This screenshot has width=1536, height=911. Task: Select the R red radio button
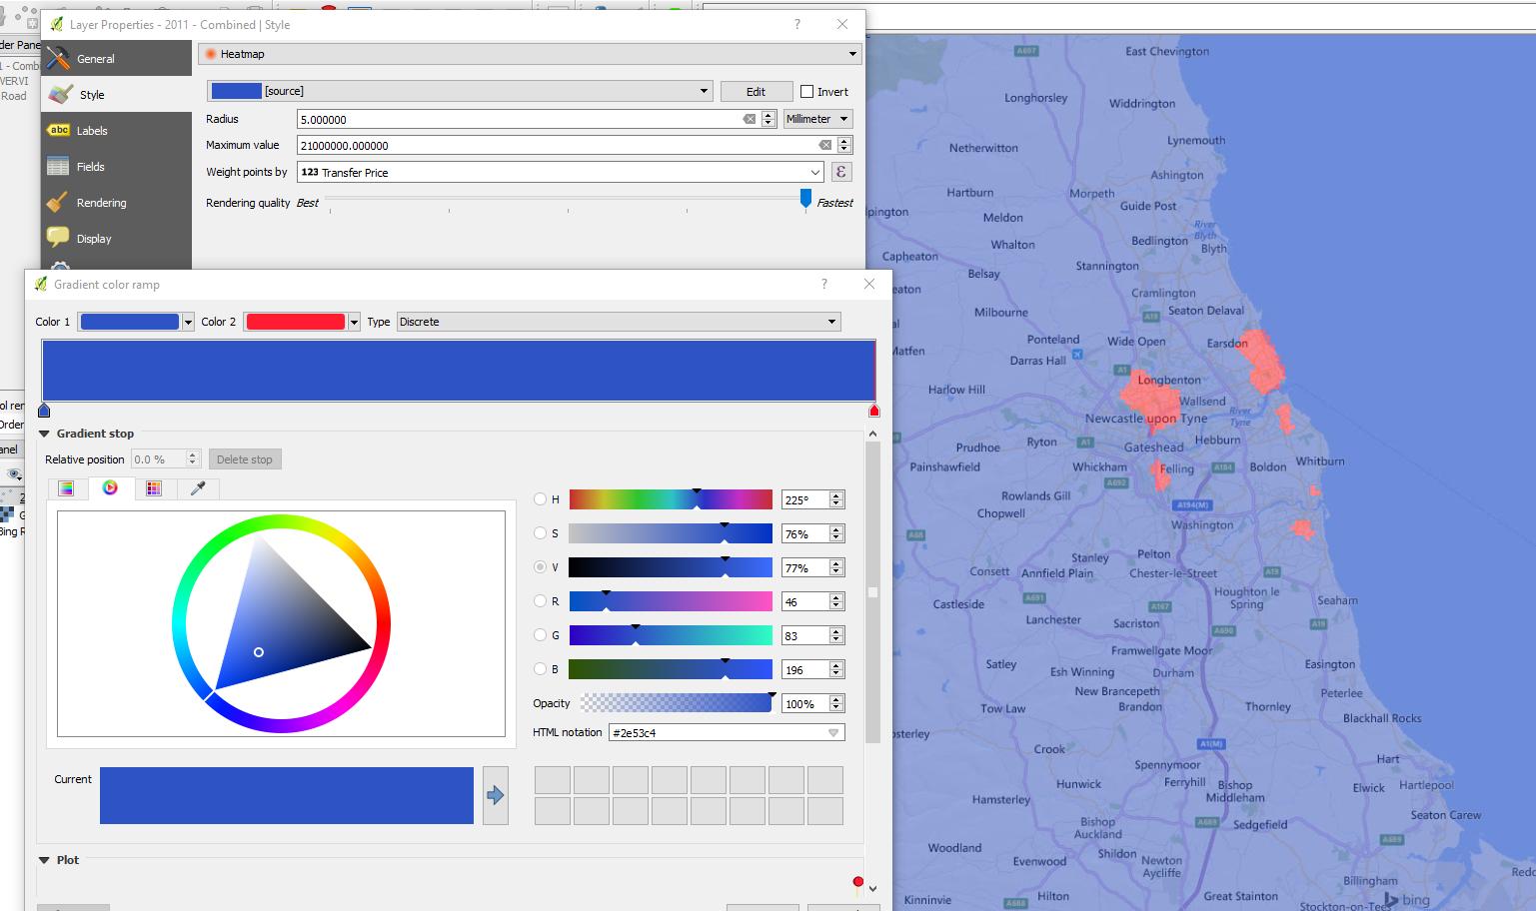pos(540,601)
